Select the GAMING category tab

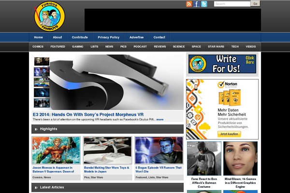(x=77, y=47)
